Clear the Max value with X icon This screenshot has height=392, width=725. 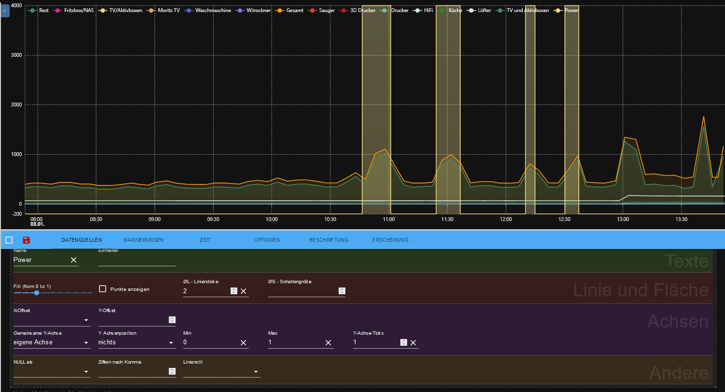(328, 343)
